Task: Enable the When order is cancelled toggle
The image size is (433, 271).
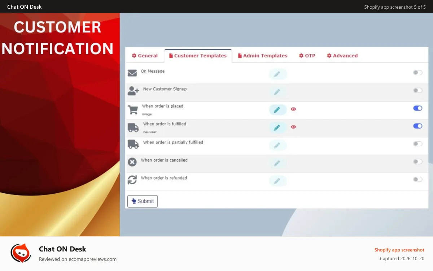Action: click(417, 162)
